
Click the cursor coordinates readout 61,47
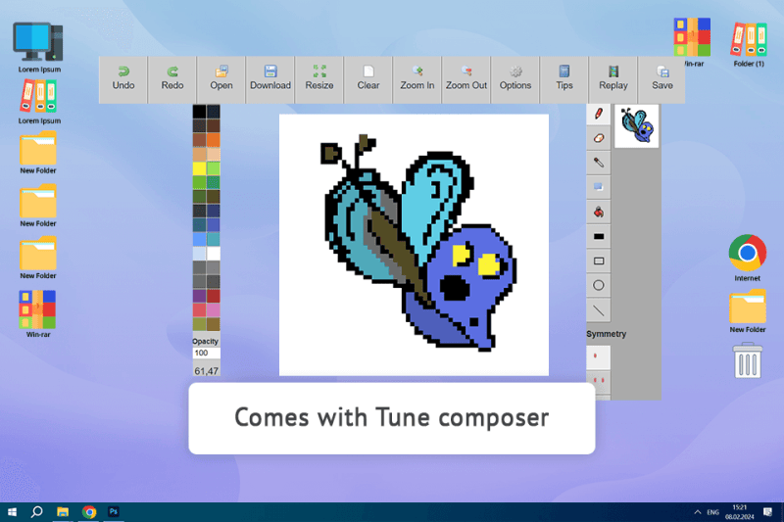click(x=206, y=370)
